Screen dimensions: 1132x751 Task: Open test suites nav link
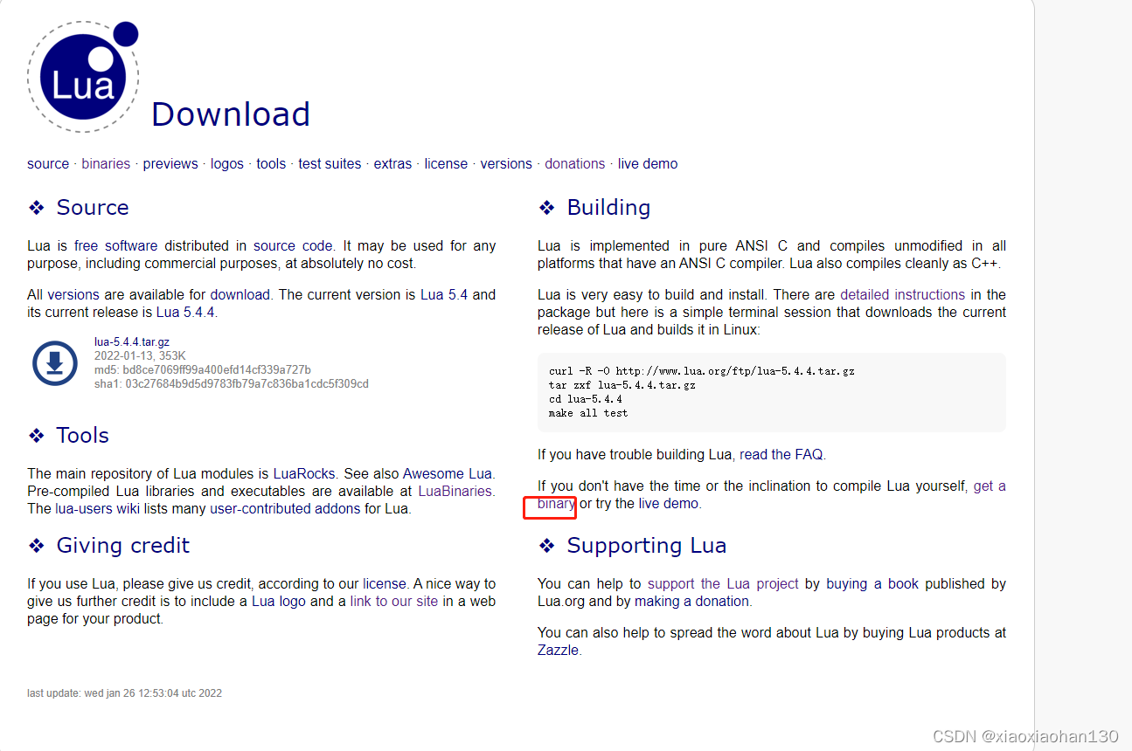coord(330,163)
